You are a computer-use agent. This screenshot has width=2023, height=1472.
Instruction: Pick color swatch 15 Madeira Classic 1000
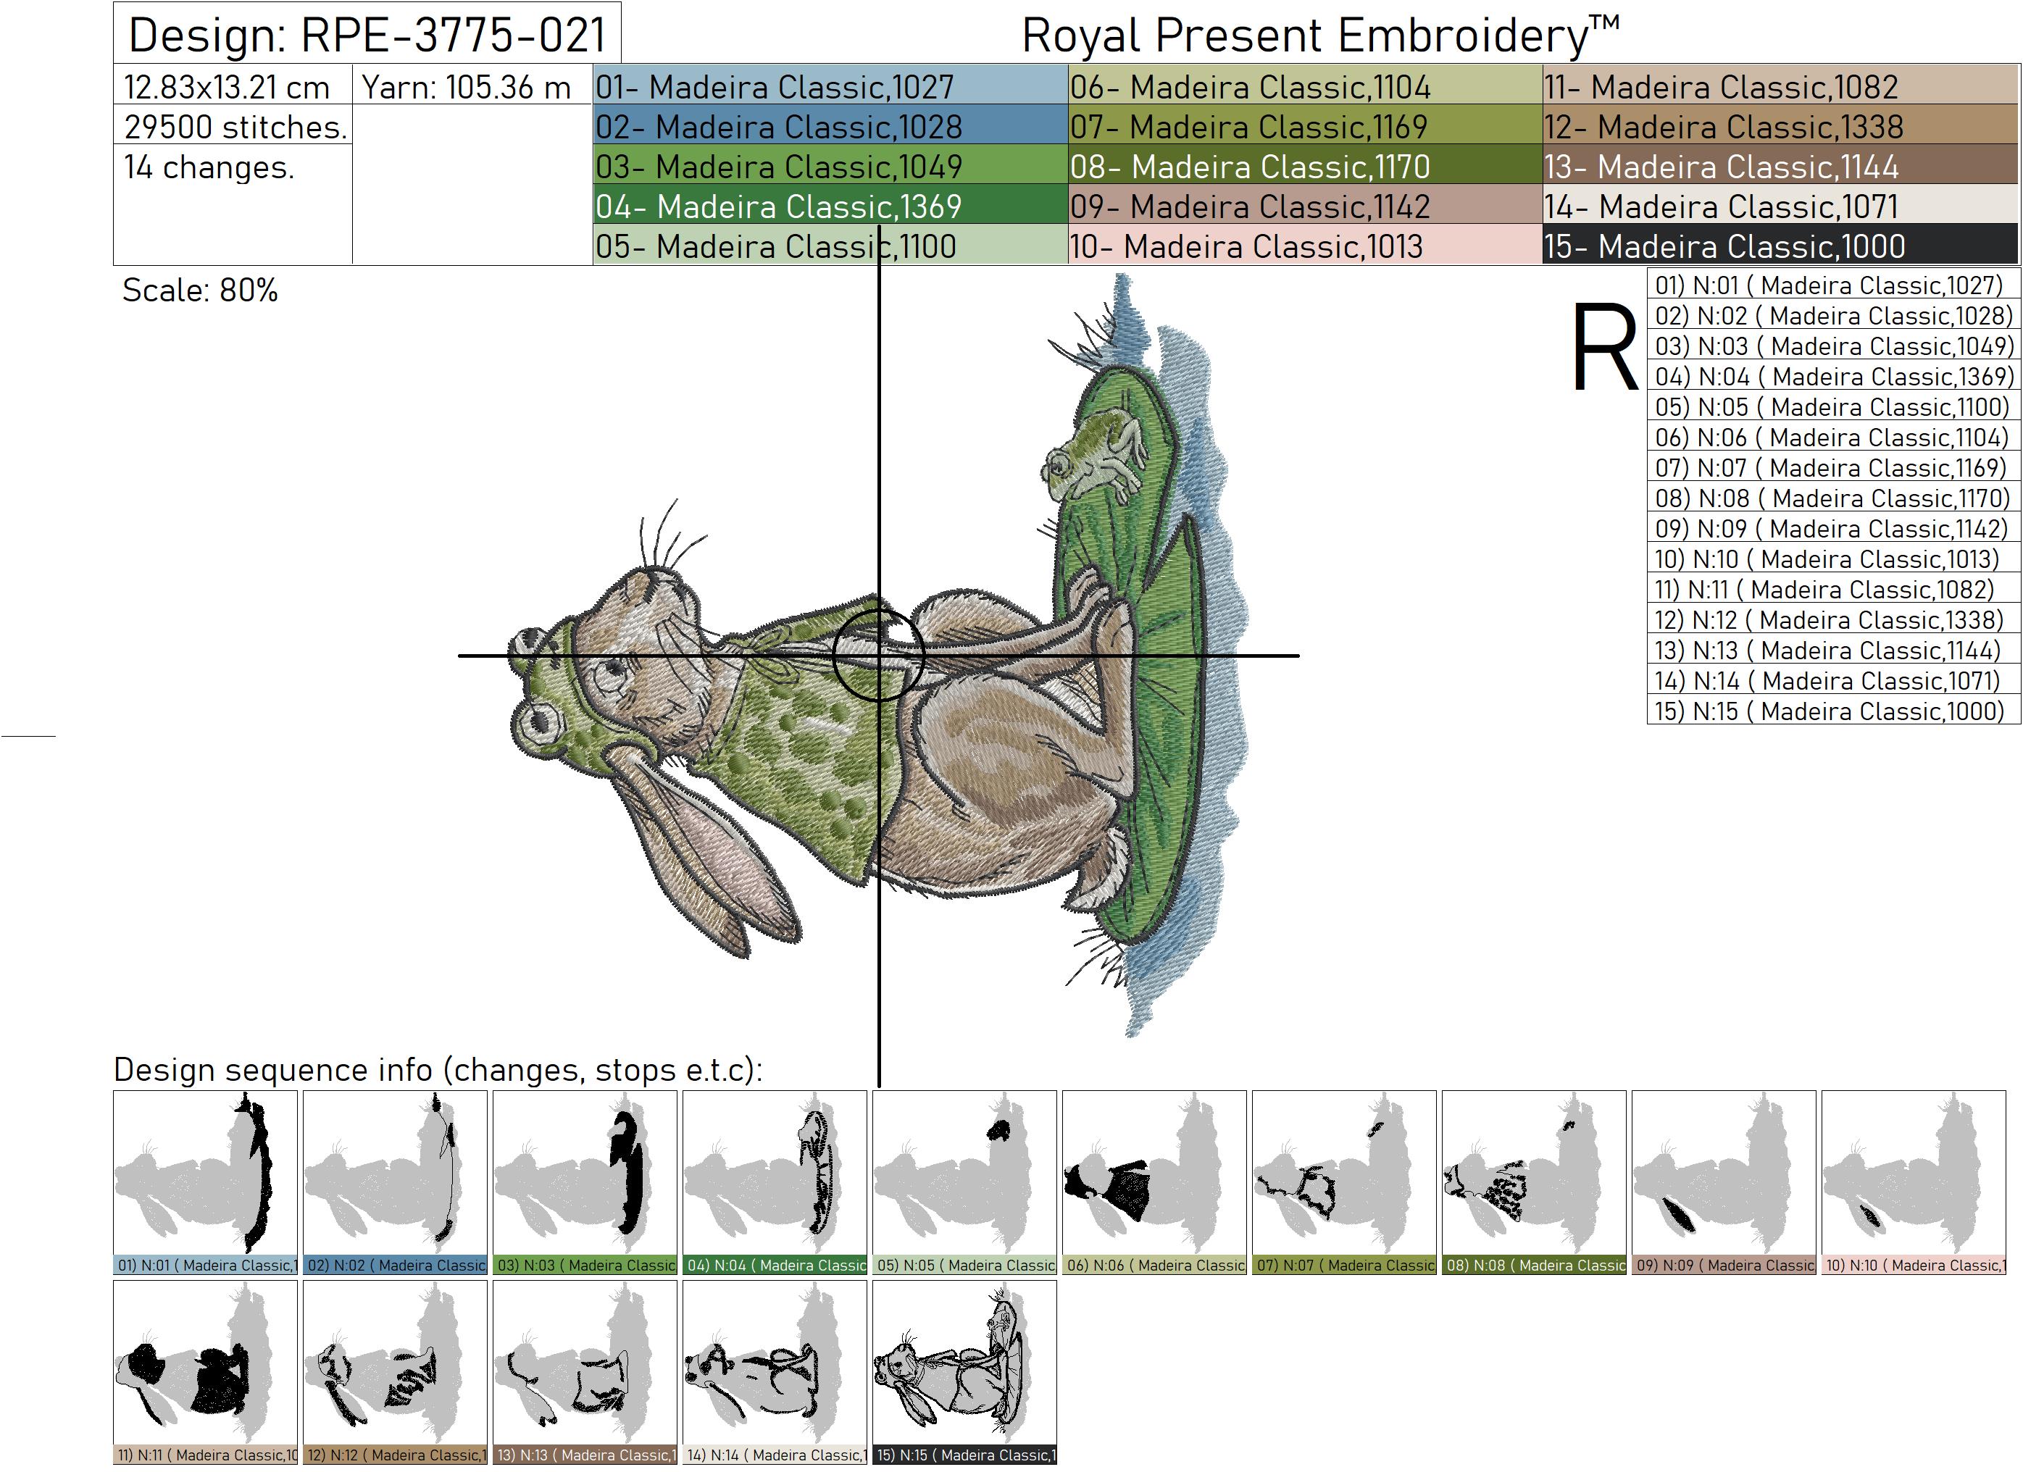pyautogui.click(x=1780, y=246)
